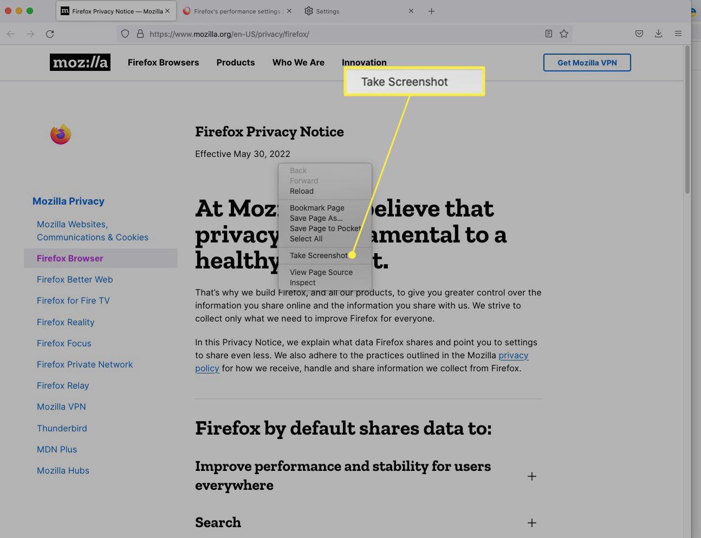Open Mozilla Privacy sidebar heading link

(x=68, y=201)
